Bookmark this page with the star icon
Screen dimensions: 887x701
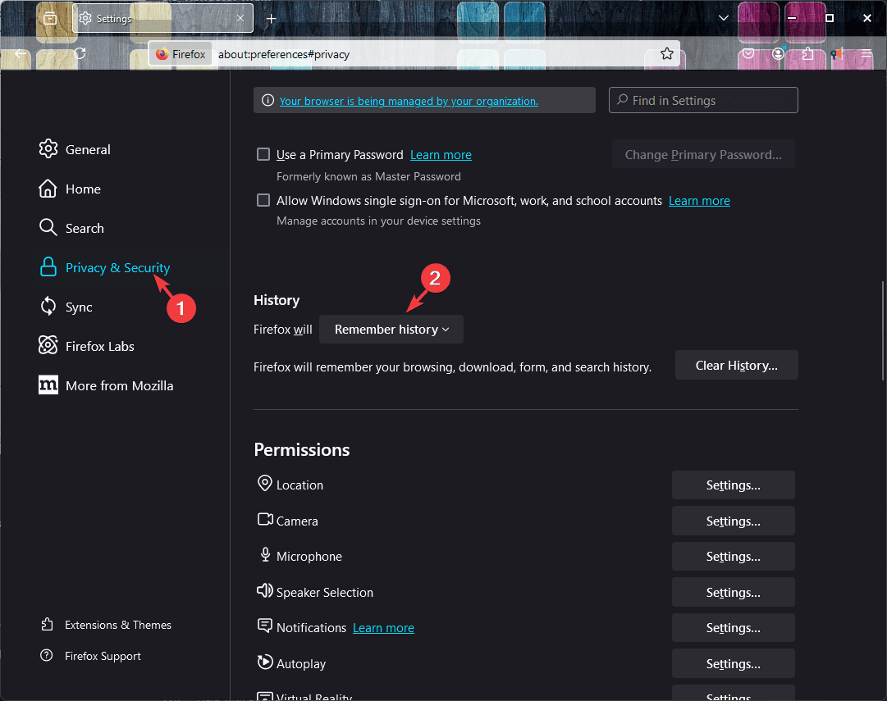coord(667,54)
